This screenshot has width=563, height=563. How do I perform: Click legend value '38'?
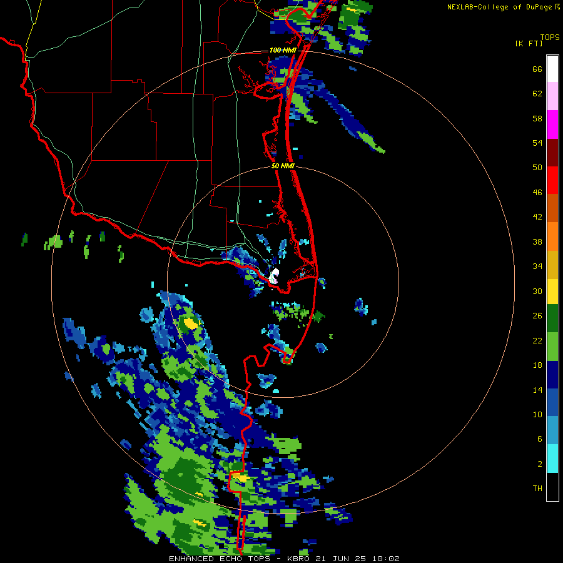537,241
